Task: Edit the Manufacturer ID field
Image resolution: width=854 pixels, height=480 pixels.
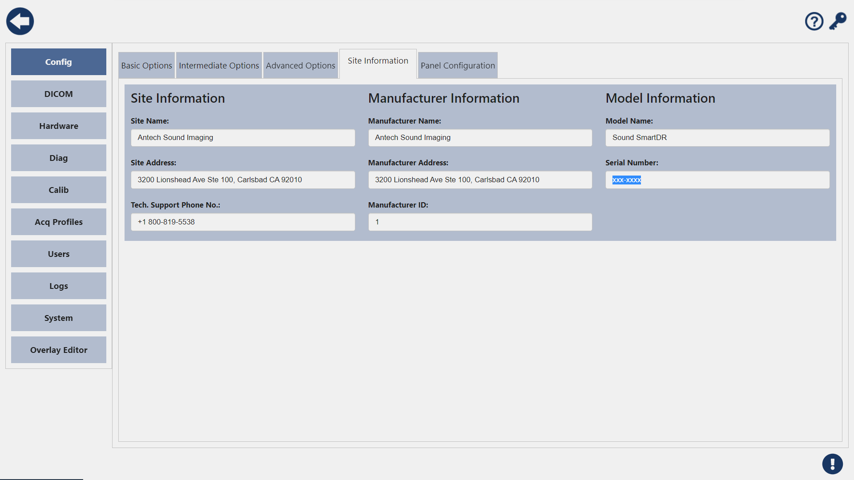Action: click(480, 222)
